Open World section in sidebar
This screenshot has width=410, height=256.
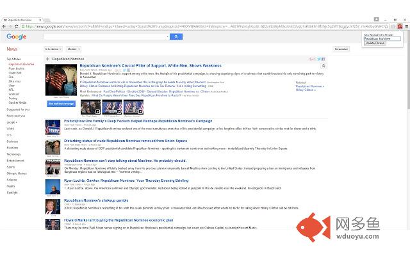point(10,129)
